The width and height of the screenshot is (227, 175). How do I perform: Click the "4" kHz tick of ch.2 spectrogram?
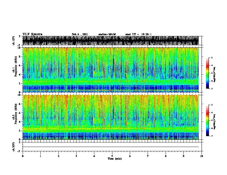point(20,122)
